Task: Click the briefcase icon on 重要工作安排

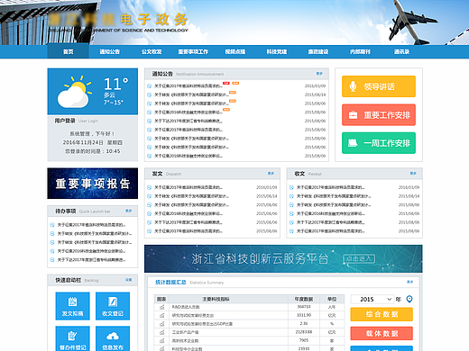Action: pos(353,115)
